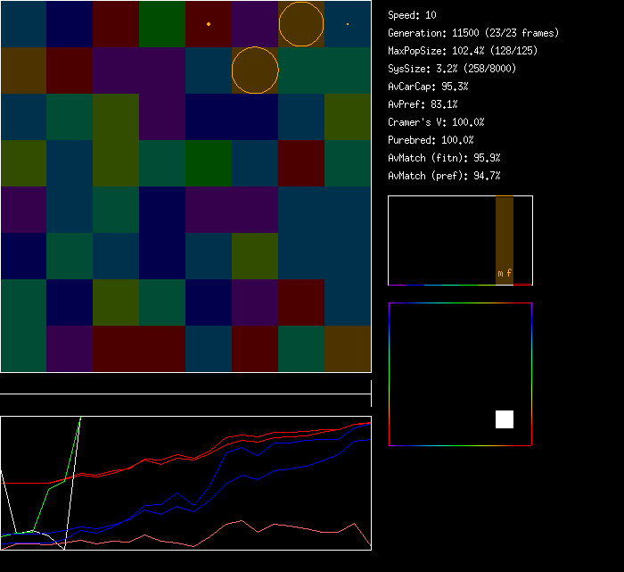
Task: Click the white square inside the rainbow-bordered box
Action: click(x=505, y=419)
